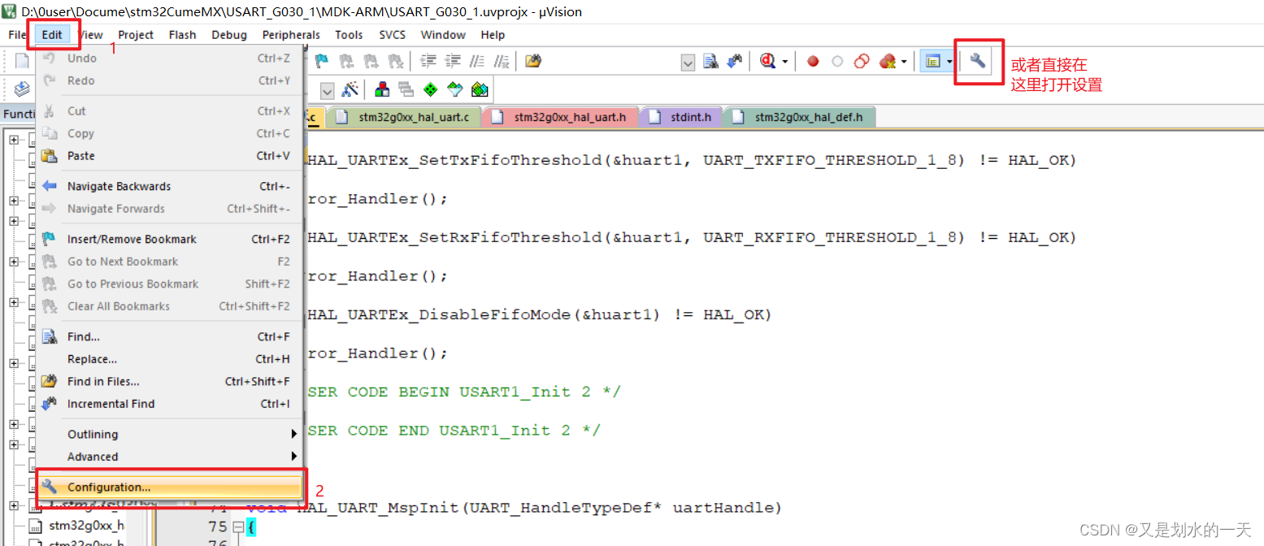Open the Flash menu
Screen dimensions: 1264x546
tap(182, 35)
